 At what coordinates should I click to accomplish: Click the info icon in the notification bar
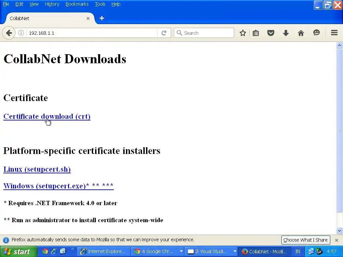click(x=6, y=240)
